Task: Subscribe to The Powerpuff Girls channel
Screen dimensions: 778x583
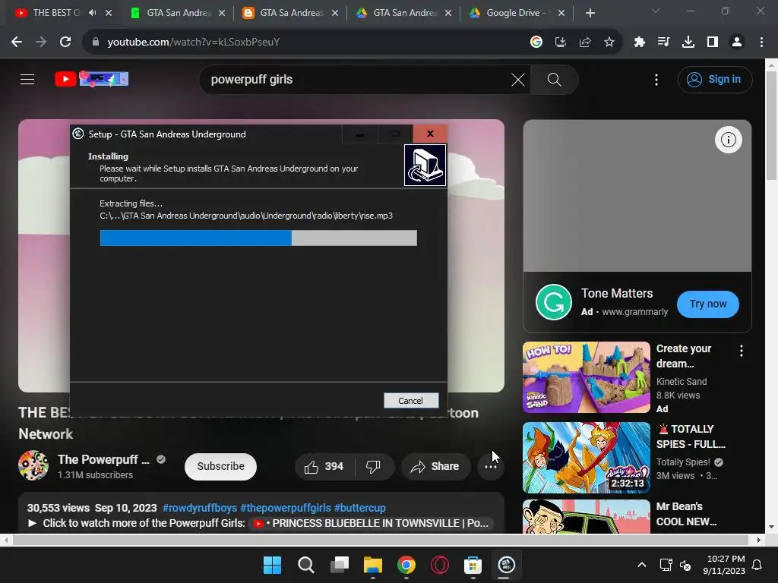Action: point(221,467)
